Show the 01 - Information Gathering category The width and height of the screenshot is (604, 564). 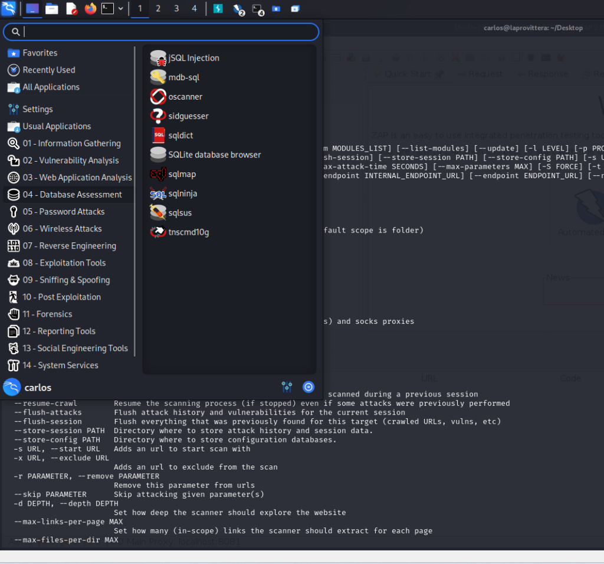(71, 143)
